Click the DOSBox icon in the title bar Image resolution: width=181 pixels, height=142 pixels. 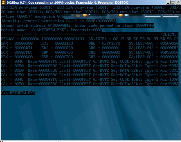4,3
